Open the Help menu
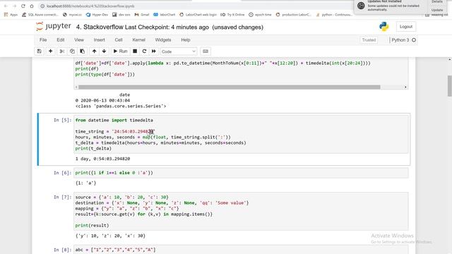 [x=186, y=40]
